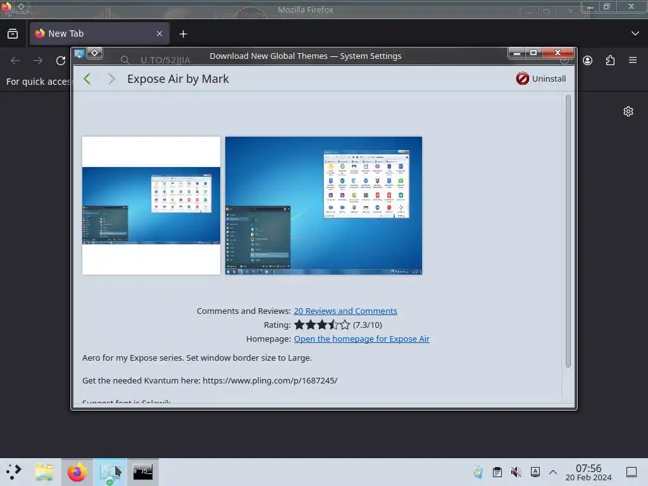Image resolution: width=648 pixels, height=486 pixels.
Task: Select the New Tab tab in Firefox
Action: [x=99, y=34]
